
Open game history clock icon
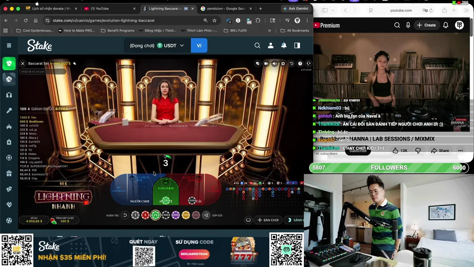[291, 63]
